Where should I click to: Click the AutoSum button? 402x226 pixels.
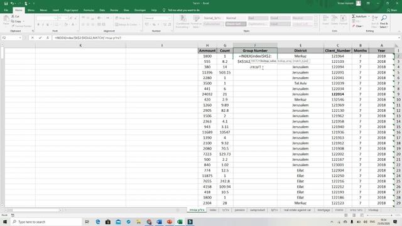(359, 16)
